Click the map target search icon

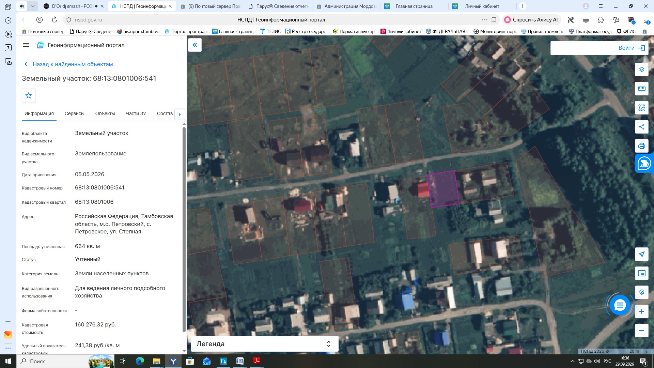click(x=642, y=292)
